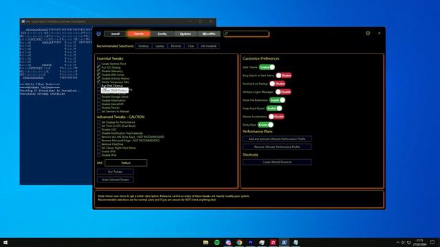Check Remove ALL MS Store Apps
The image size is (440, 247).
[98, 137]
